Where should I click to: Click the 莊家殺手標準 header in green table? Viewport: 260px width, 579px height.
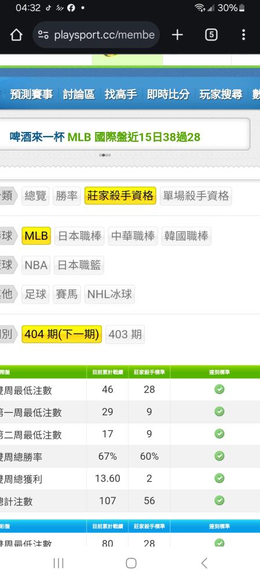pyautogui.click(x=149, y=372)
